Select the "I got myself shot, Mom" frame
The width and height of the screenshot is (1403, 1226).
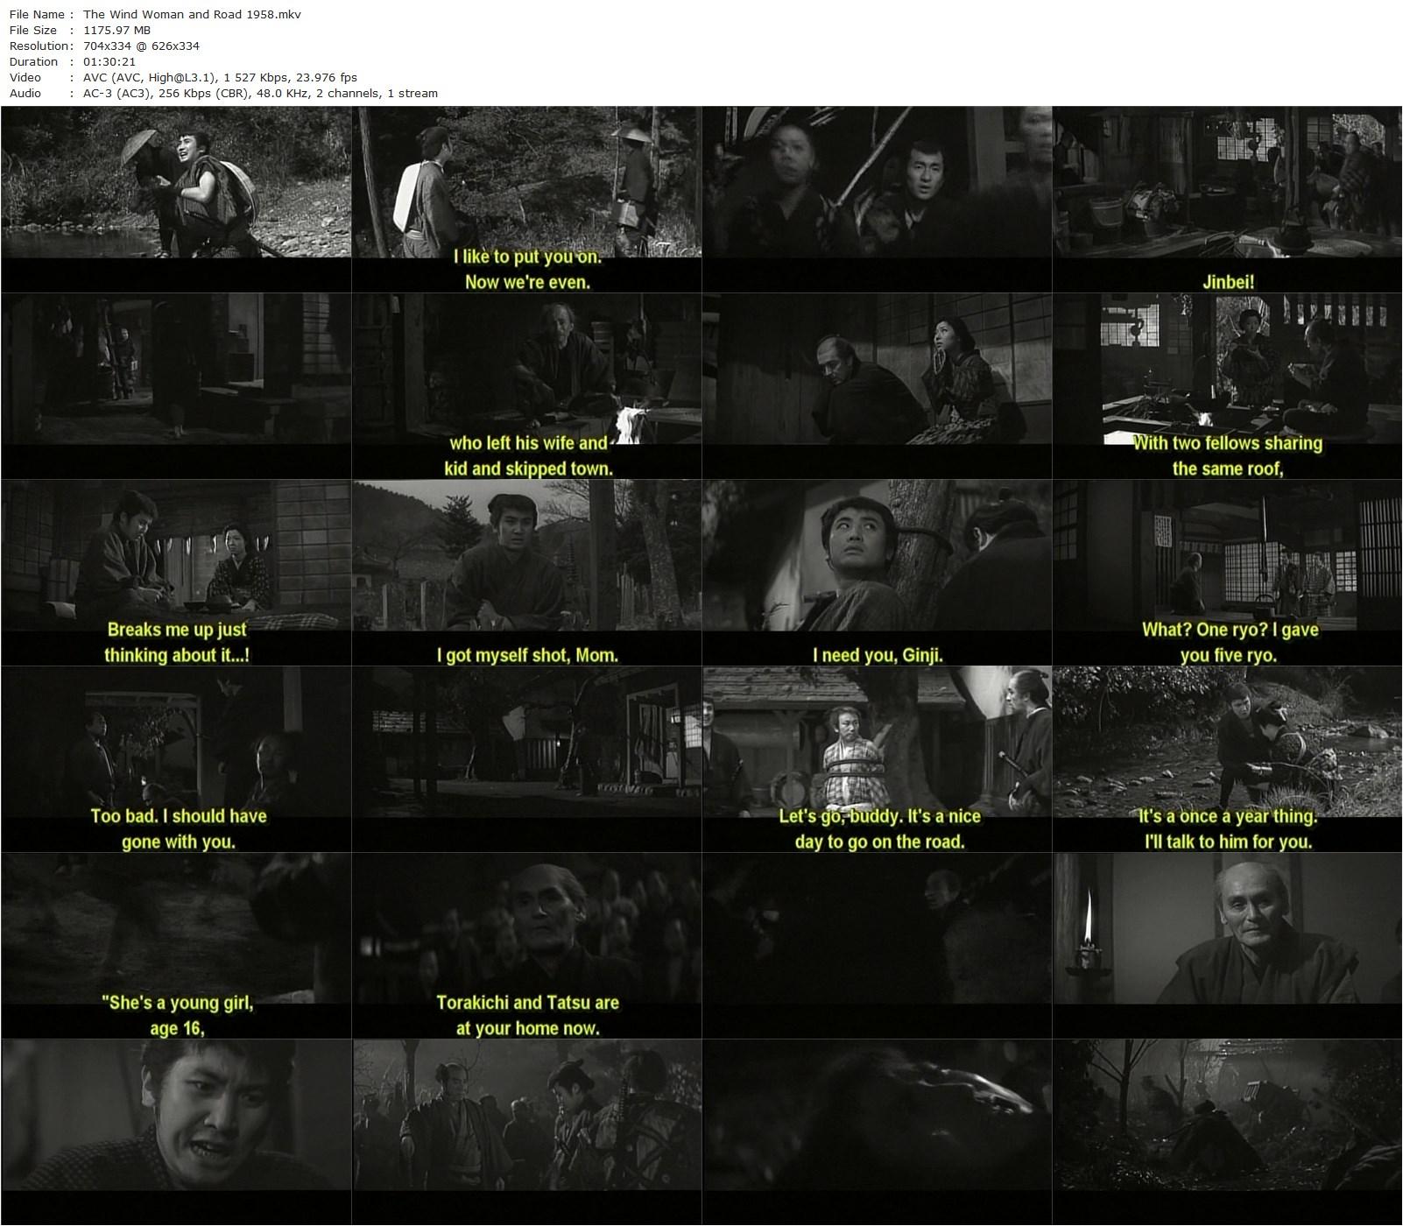pos(526,573)
